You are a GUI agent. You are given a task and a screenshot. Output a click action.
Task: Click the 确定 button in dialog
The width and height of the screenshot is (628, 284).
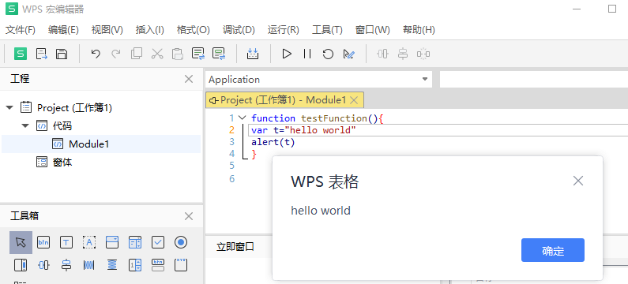click(x=553, y=250)
